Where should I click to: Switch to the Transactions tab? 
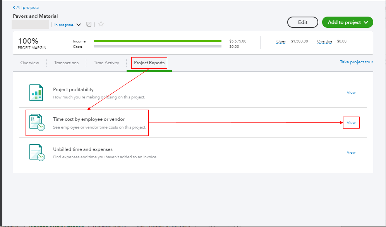(66, 63)
